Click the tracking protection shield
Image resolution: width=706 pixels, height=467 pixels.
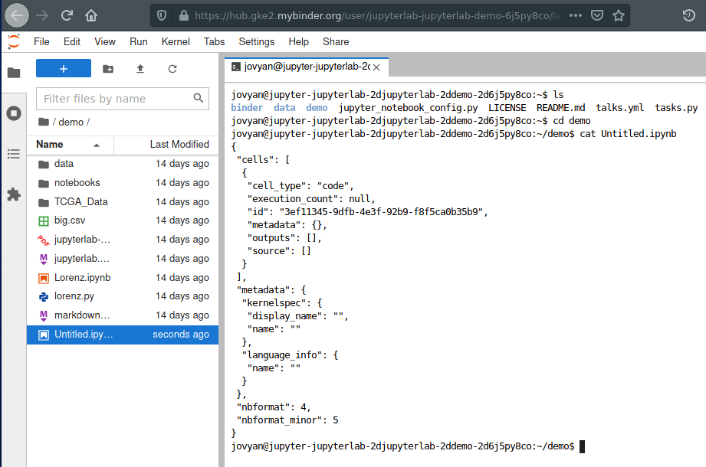[x=162, y=15]
